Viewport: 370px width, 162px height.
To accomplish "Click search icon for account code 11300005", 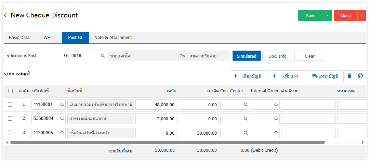I will point(62,133).
